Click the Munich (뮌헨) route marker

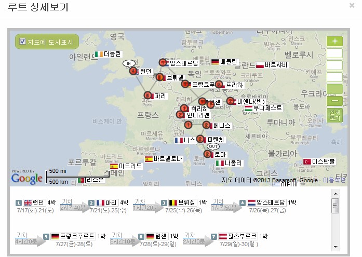203,101
